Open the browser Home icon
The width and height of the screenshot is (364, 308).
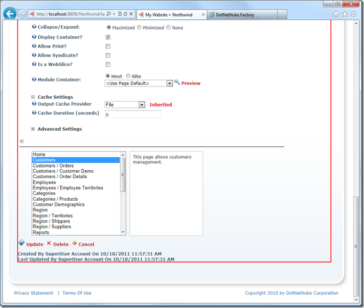pos(336,14)
